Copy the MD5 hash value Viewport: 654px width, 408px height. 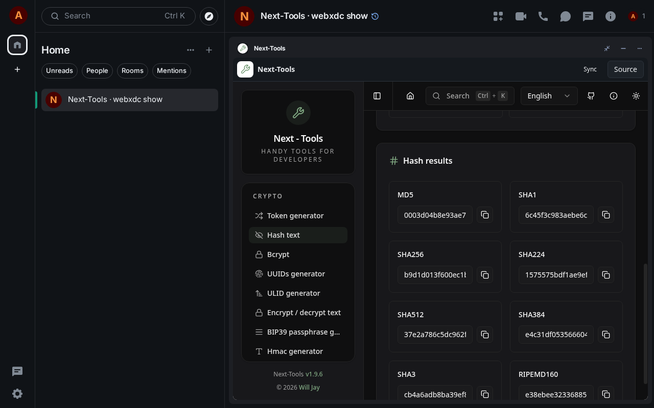coord(485,215)
